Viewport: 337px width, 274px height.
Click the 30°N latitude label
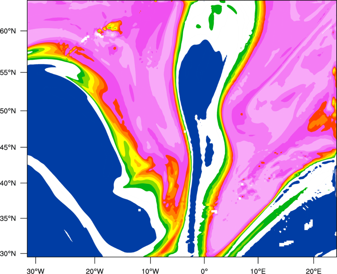click(x=8, y=254)
